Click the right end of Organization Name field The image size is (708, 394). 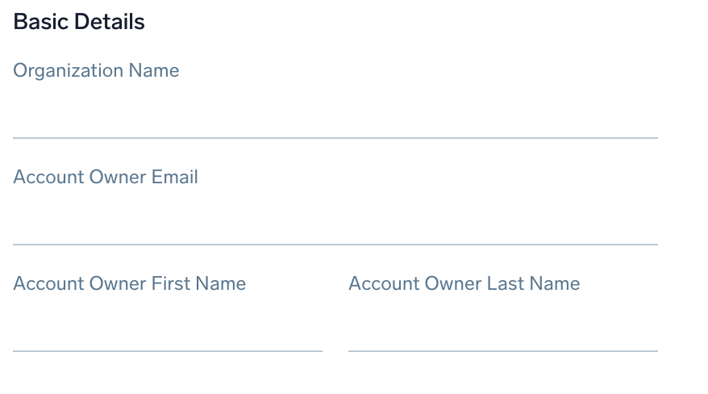652,118
